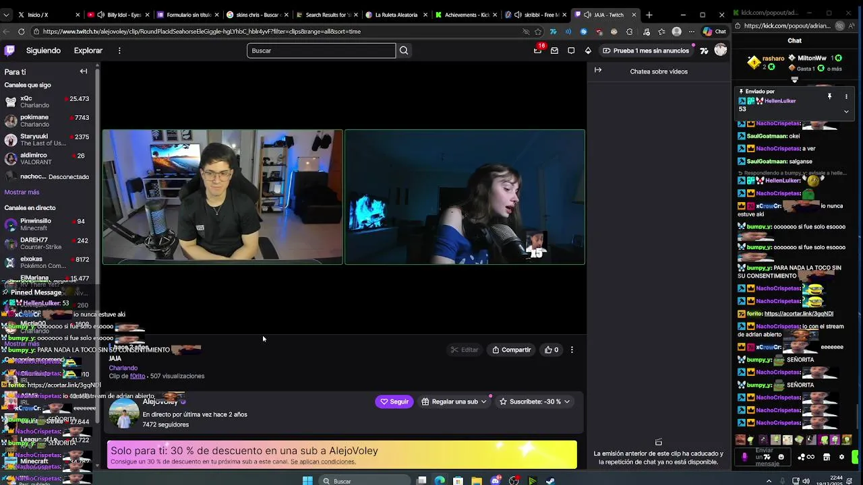The image size is (863, 485).
Task: Switch to the skribbl browser tab
Action: pyautogui.click(x=535, y=15)
